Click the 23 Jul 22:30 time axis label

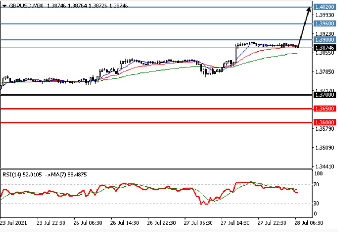(x=51, y=223)
